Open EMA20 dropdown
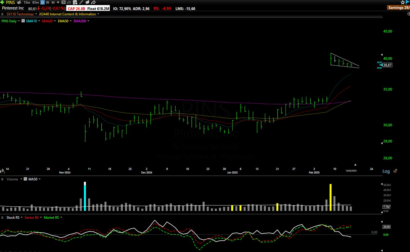This screenshot has height=252, width=410. [x=55, y=21]
